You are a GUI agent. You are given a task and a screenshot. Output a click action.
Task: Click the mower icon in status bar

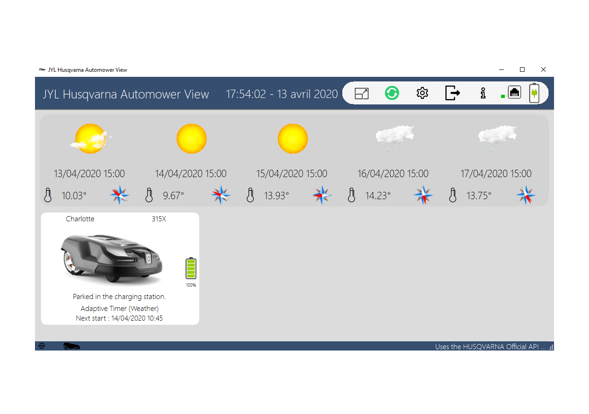coord(72,346)
